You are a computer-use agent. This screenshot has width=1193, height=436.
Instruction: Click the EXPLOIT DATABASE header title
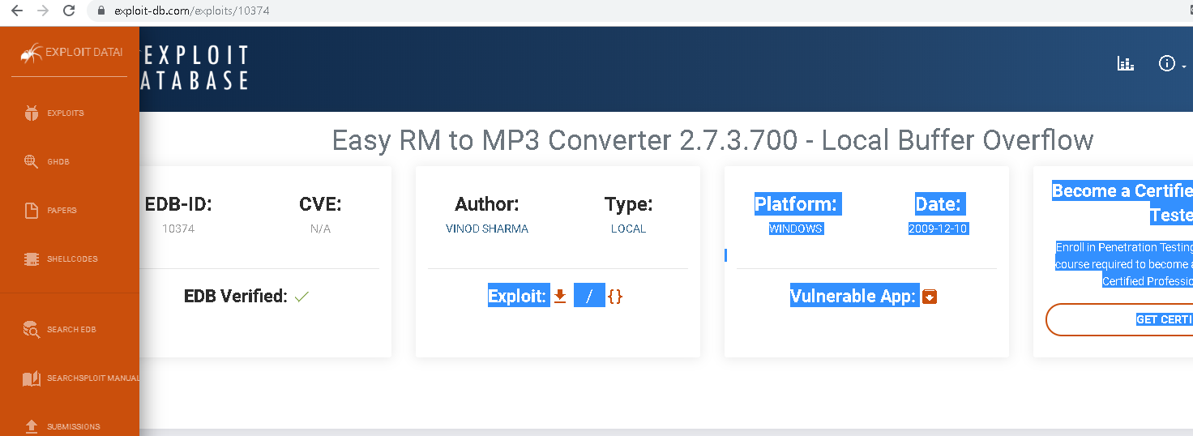[195, 67]
